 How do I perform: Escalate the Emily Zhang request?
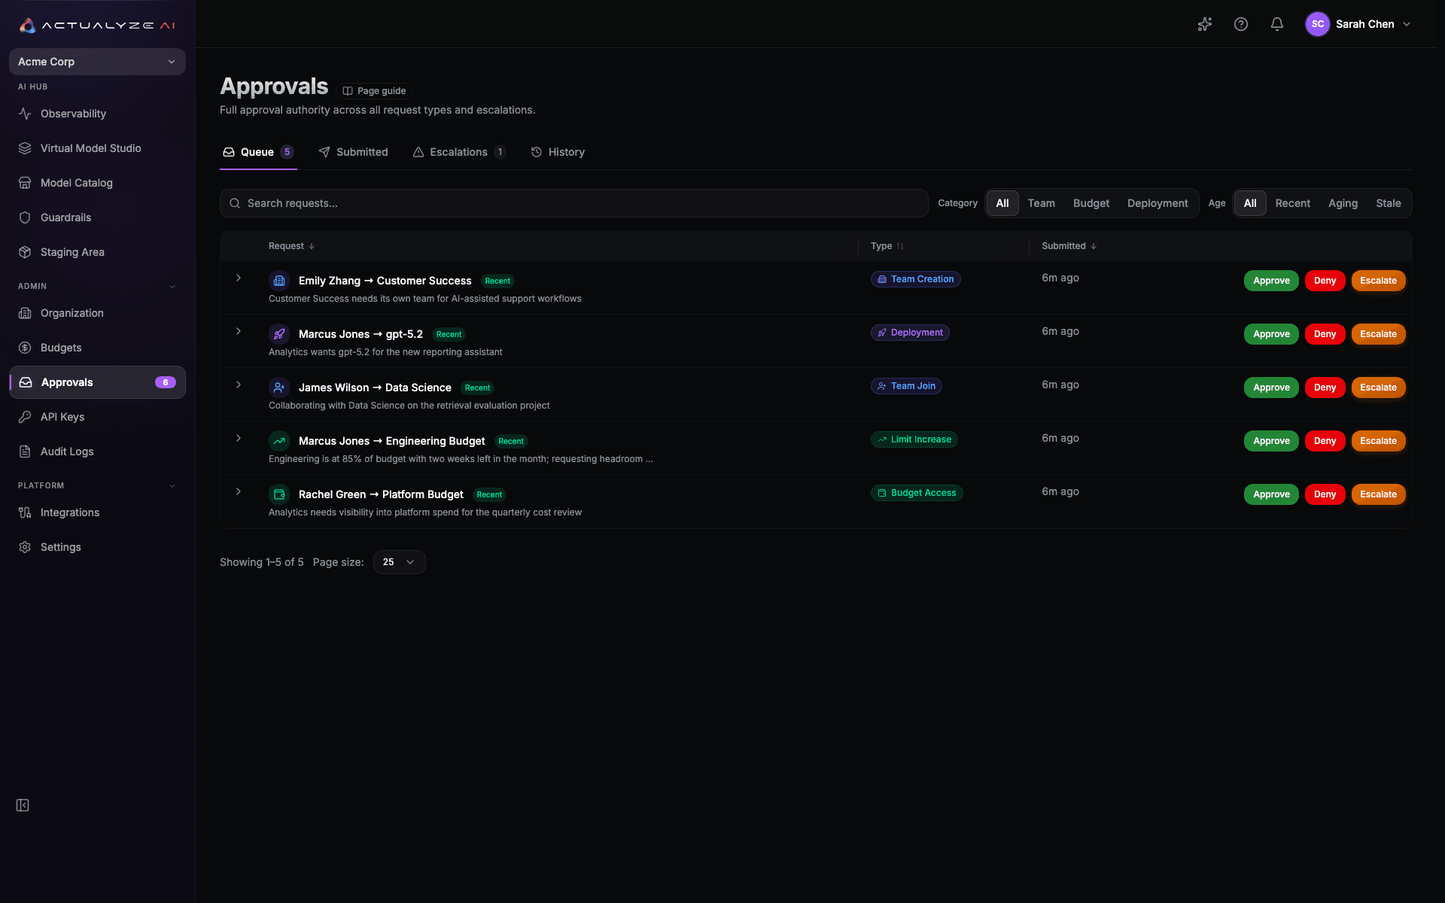tap(1378, 281)
